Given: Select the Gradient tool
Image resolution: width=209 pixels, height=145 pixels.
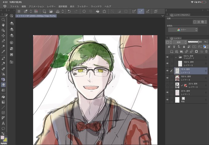Looking at the screenshot, I should click(x=3, y=102).
